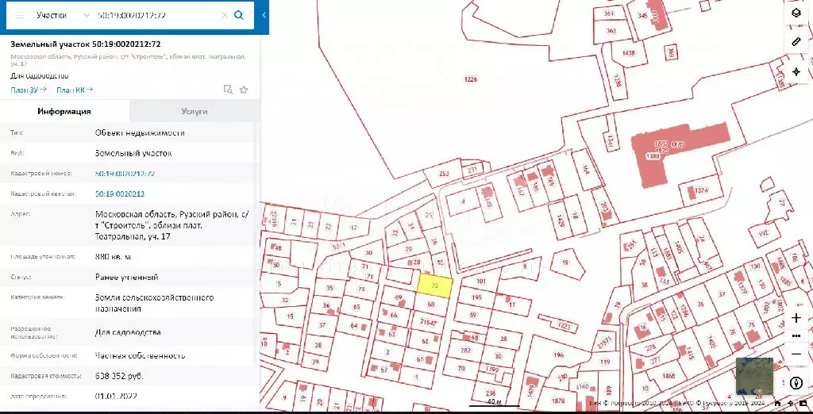Clear the search field with X
Viewport: 813px width, 414px height.
tap(225, 15)
